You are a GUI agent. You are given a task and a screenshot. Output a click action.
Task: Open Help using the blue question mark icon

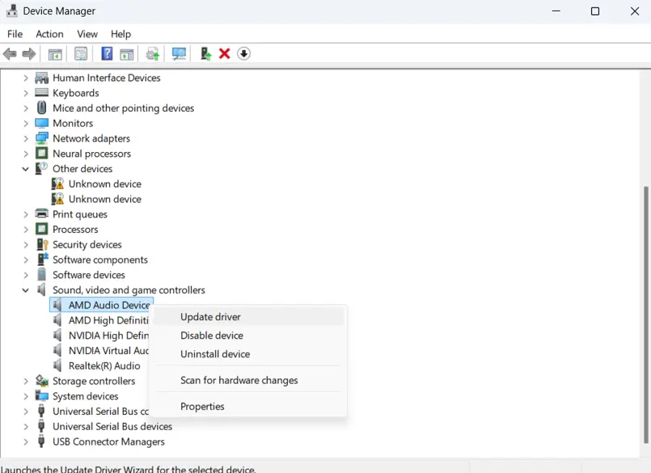(x=107, y=54)
